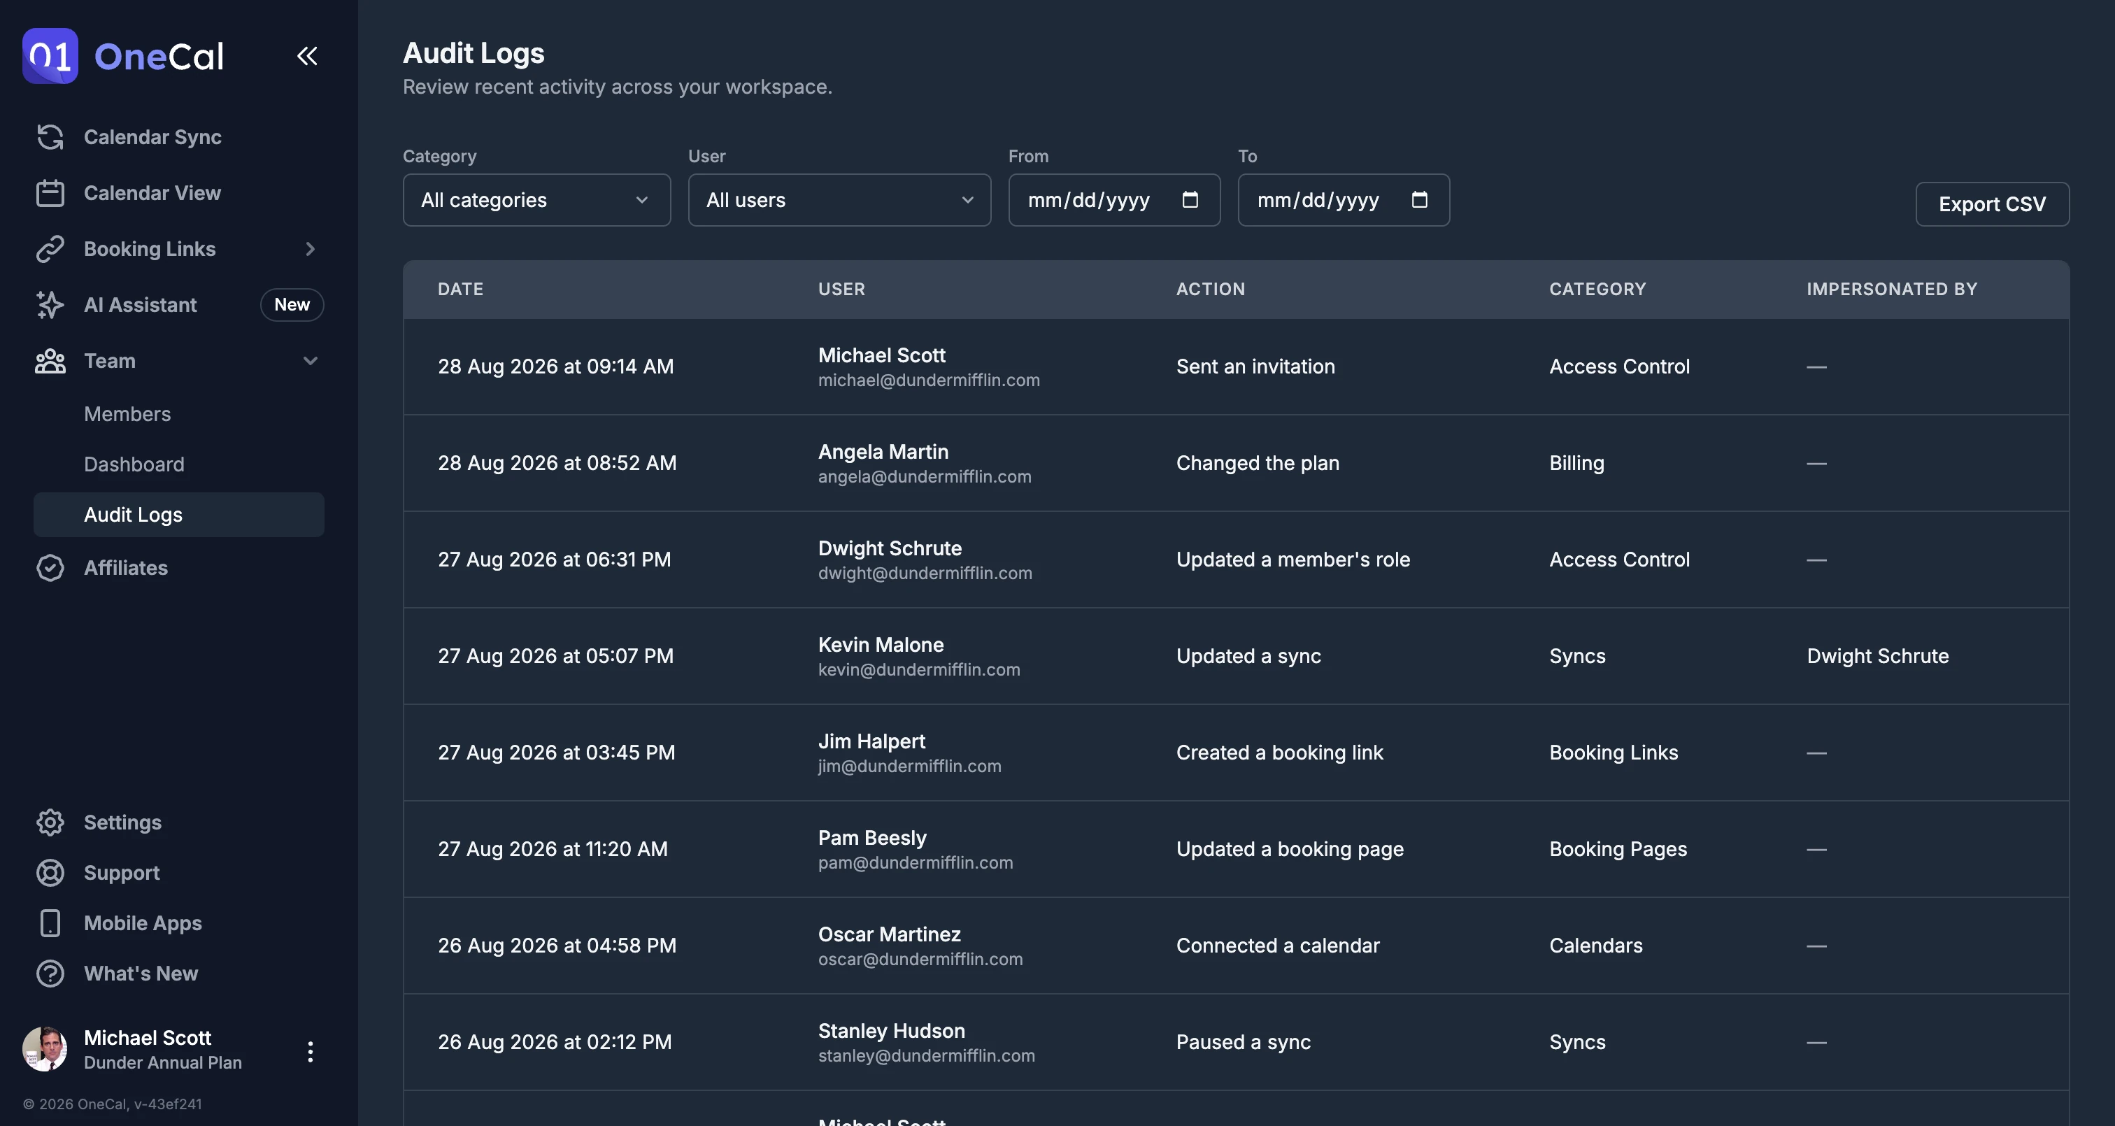Click the Mobile Apps phone icon
Screen dimensions: 2115x1126
click(50, 923)
